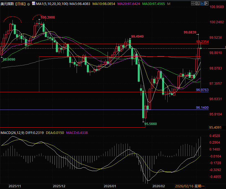Click the jump-to-start chart icon

coord(197,4)
